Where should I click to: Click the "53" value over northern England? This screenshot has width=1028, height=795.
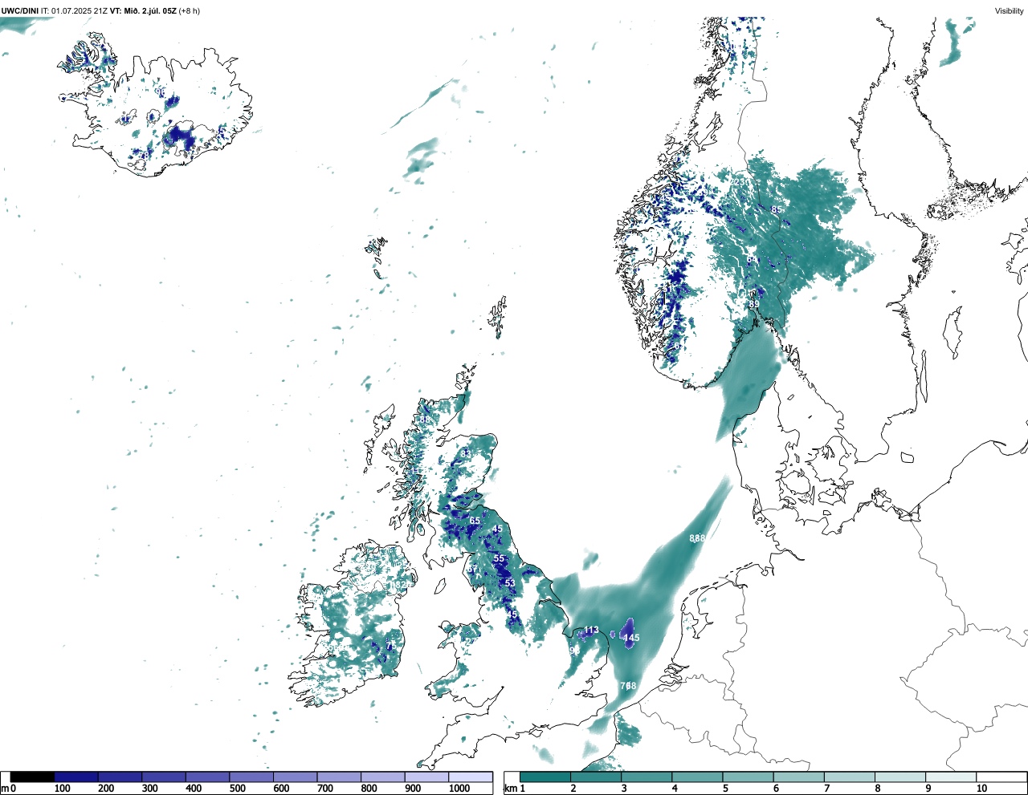coord(509,583)
